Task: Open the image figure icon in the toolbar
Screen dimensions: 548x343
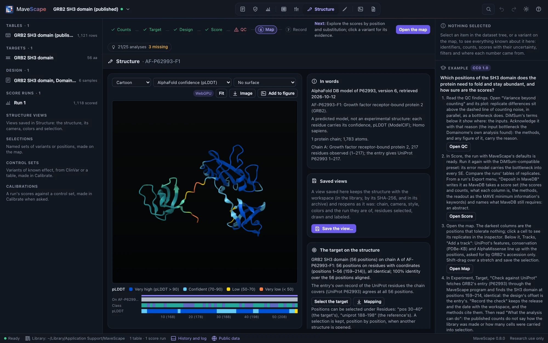Action: (360, 9)
